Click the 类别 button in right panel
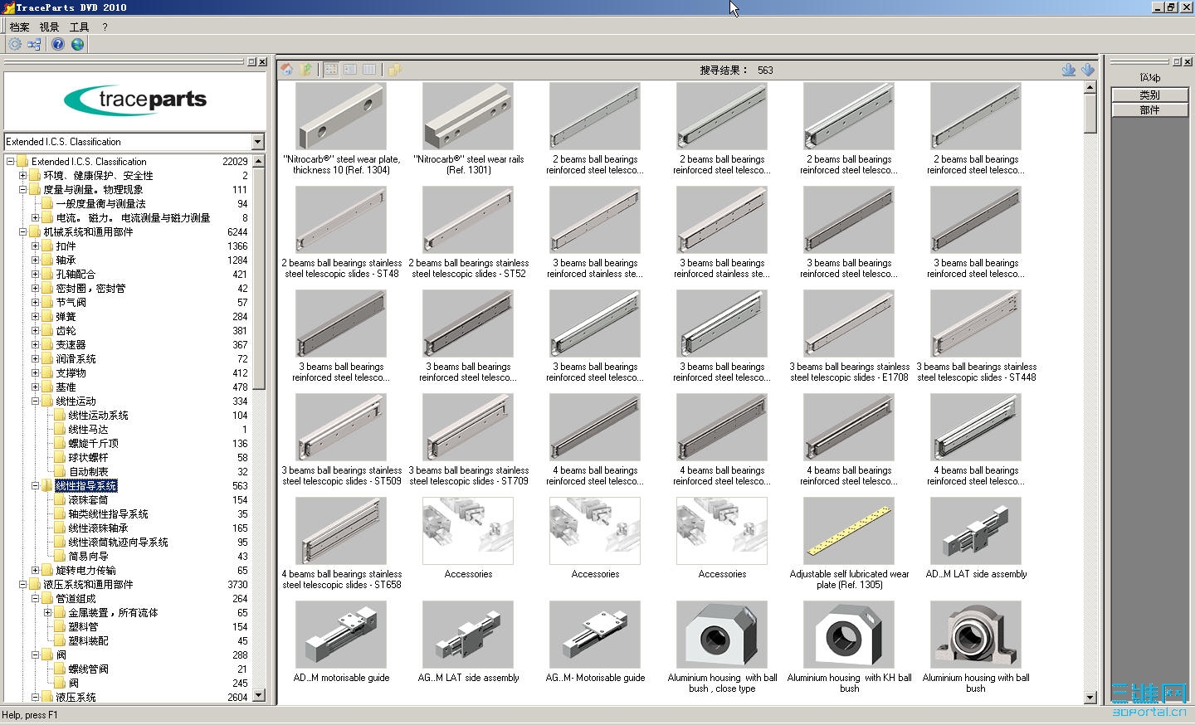The width and height of the screenshot is (1195, 725). (x=1149, y=95)
